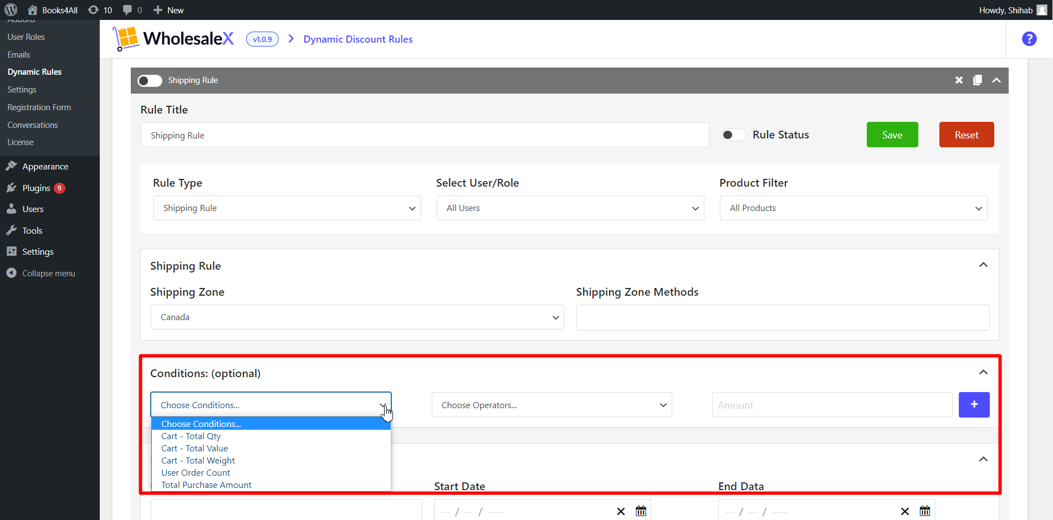Open Dynamic Discount Rules breadcrumb
The width and height of the screenshot is (1053, 520).
pos(358,39)
